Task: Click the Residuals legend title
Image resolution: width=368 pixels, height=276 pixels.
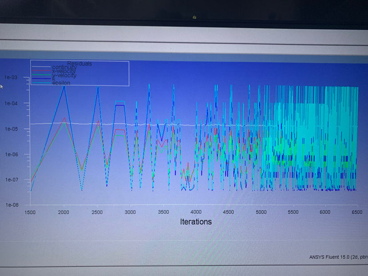Action: (80, 64)
